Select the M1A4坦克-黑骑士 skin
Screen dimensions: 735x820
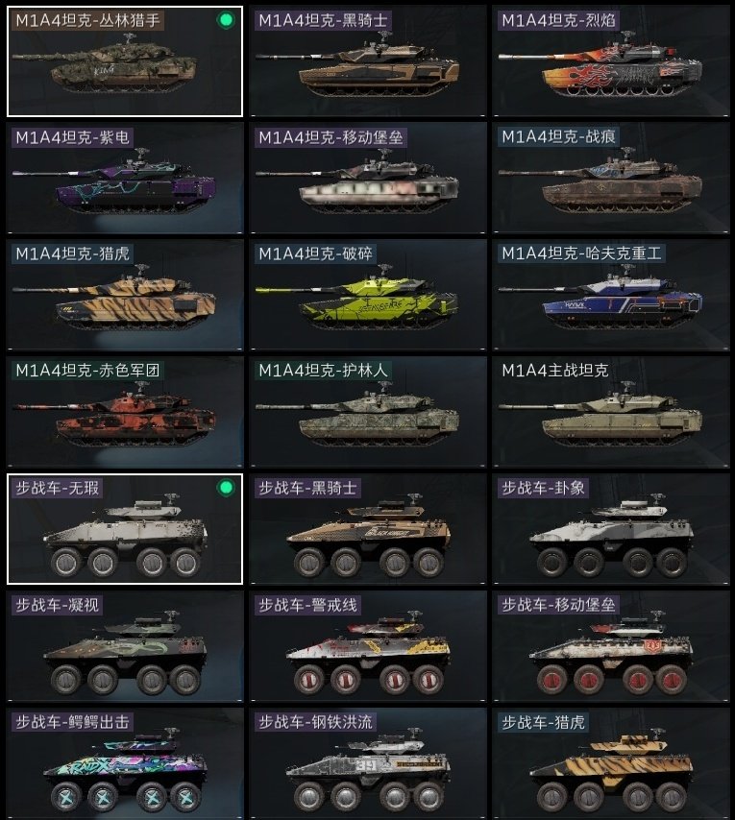point(368,61)
